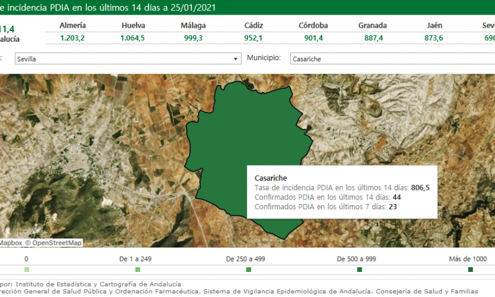Select the Almería province column header
Image resolution: width=495 pixels, height=297 pixels.
point(73,25)
